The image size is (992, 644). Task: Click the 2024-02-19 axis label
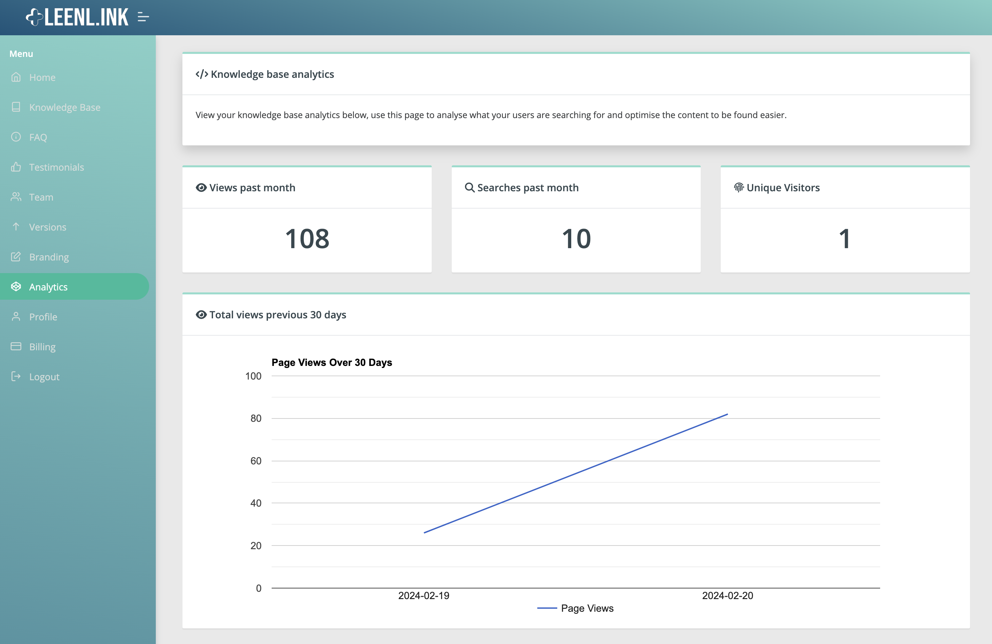pos(423,596)
